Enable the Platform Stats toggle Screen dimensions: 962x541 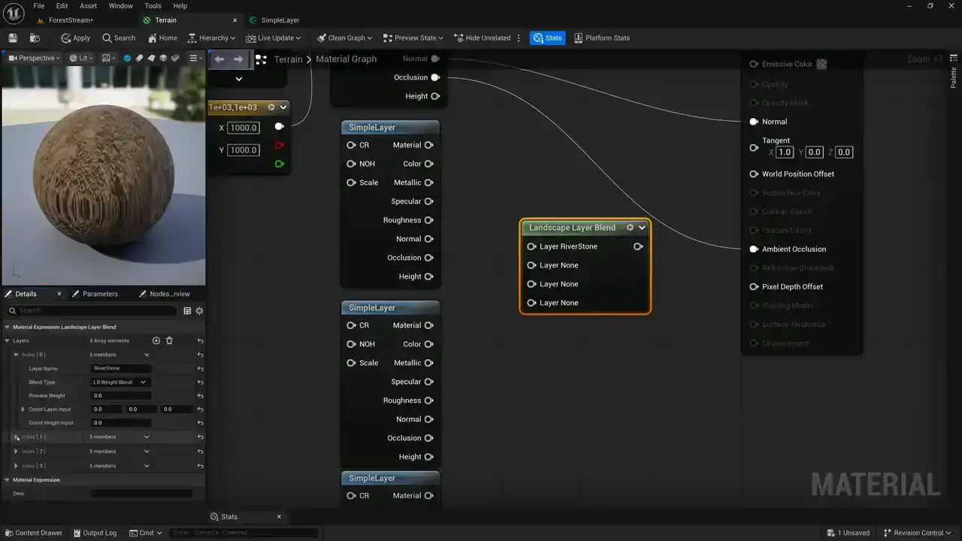coord(601,38)
